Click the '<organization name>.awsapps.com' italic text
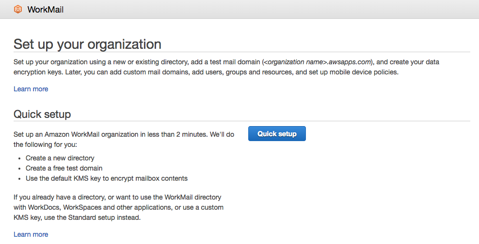 pos(318,62)
